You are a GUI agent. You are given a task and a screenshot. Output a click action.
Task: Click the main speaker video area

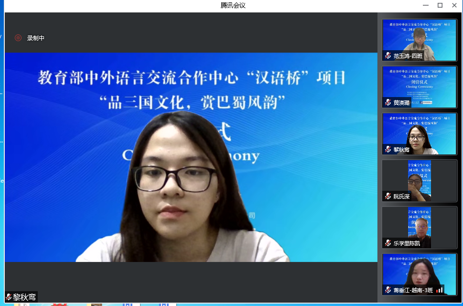click(x=191, y=158)
